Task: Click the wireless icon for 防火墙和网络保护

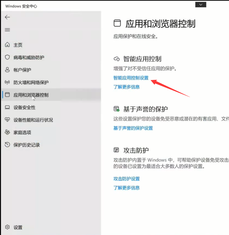Action: pos(7,82)
